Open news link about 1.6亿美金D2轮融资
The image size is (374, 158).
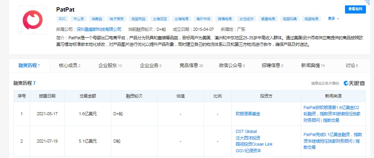pyautogui.click(x=332, y=114)
